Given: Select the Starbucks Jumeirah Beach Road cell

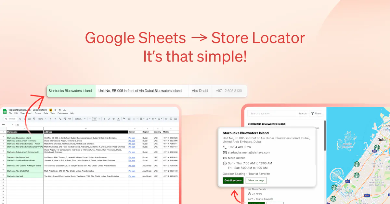Looking at the screenshot, I should click(x=25, y=160).
